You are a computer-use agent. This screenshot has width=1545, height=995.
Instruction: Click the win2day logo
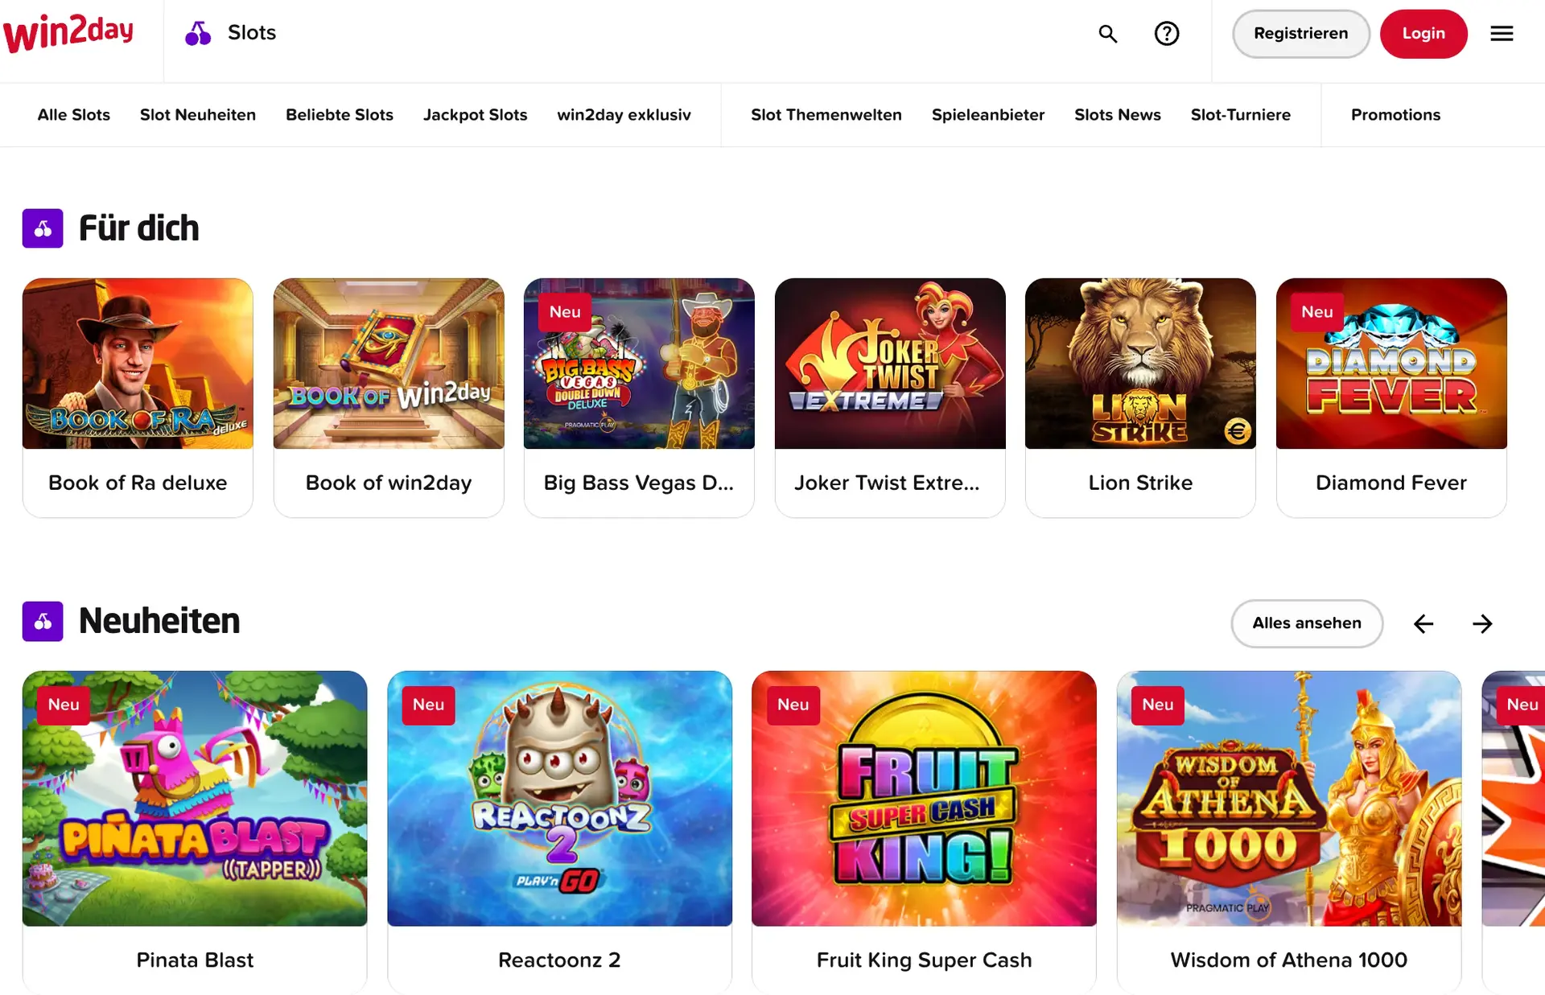tap(68, 34)
